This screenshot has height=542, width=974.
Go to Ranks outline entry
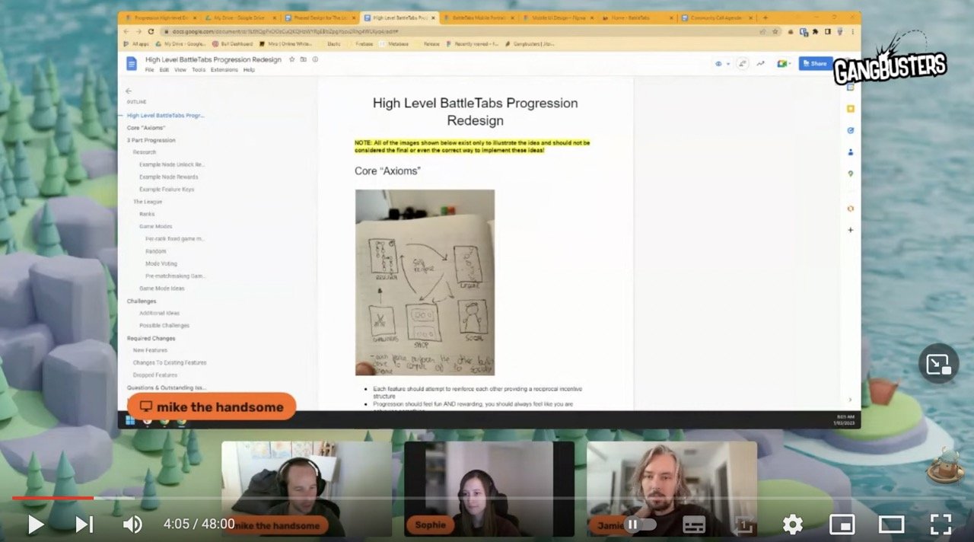coord(147,214)
